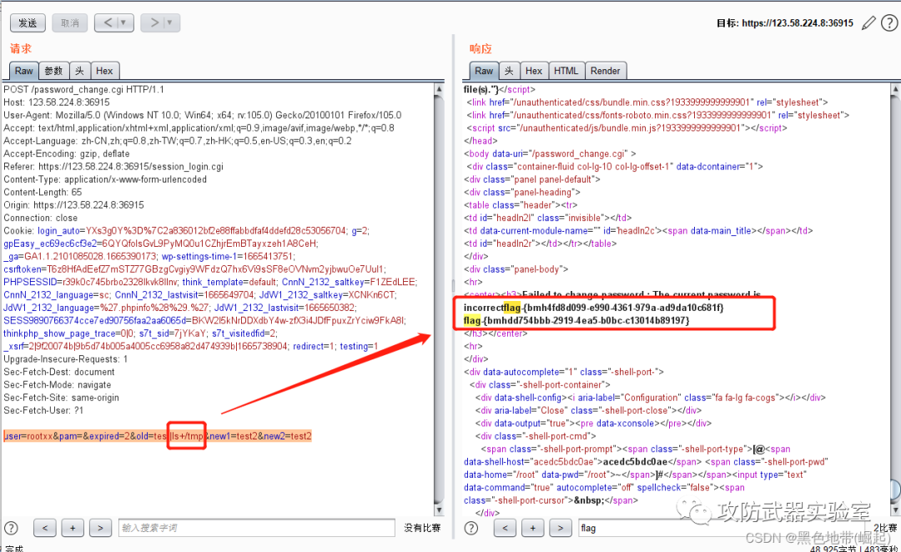This screenshot has height=552, width=901.
Task: Click the request pane scroll-up arrow
Action: click(x=440, y=89)
